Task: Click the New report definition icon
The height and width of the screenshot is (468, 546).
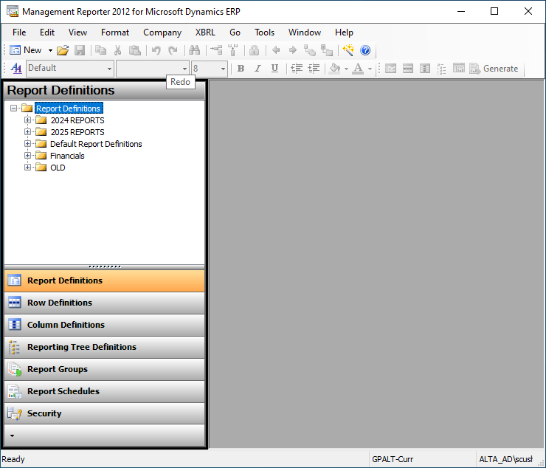Action: click(15, 50)
